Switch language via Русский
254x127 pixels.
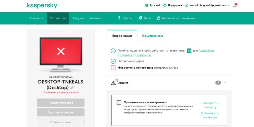pyautogui.click(x=155, y=5)
